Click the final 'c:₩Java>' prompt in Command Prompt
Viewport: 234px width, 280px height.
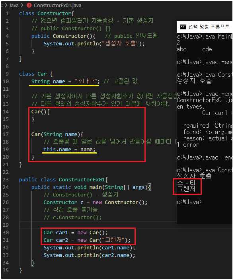click(x=189, y=202)
